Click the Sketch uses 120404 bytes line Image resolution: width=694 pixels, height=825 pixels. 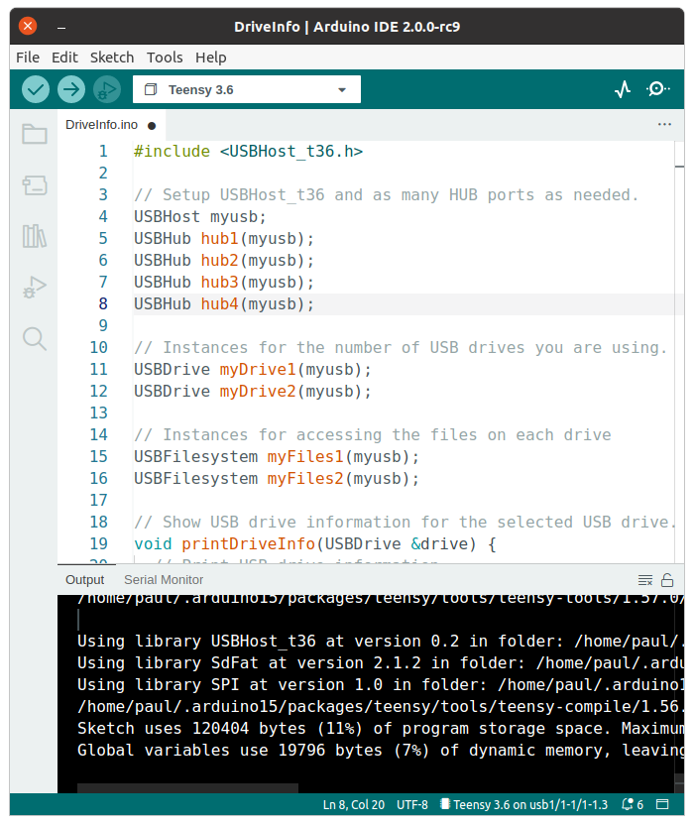381,729
